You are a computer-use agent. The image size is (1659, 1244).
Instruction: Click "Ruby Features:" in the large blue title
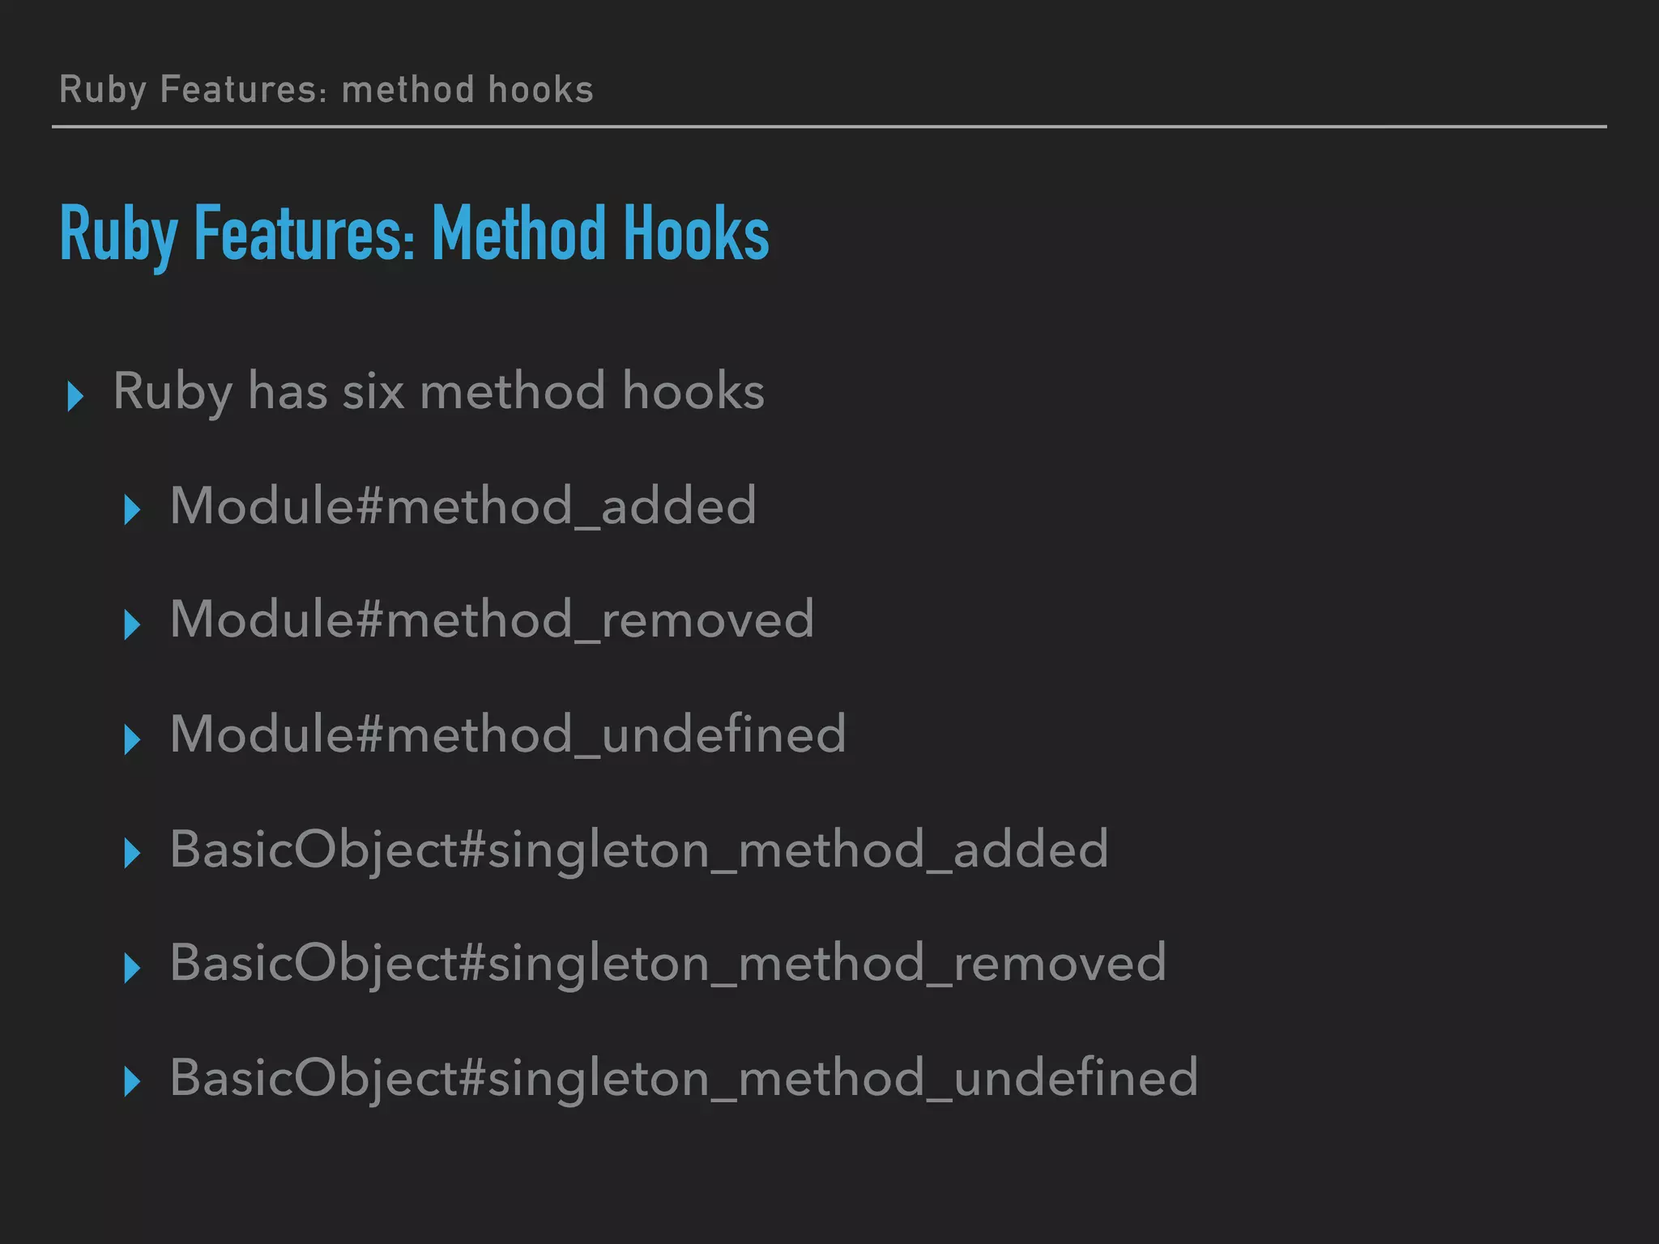click(x=237, y=234)
